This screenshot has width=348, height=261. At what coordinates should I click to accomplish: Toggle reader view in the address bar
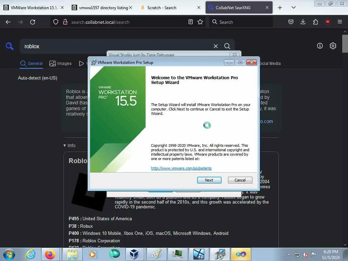[x=190, y=22]
